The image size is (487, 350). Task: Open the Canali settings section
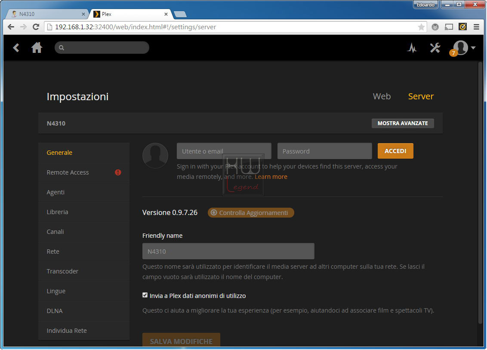pos(84,232)
